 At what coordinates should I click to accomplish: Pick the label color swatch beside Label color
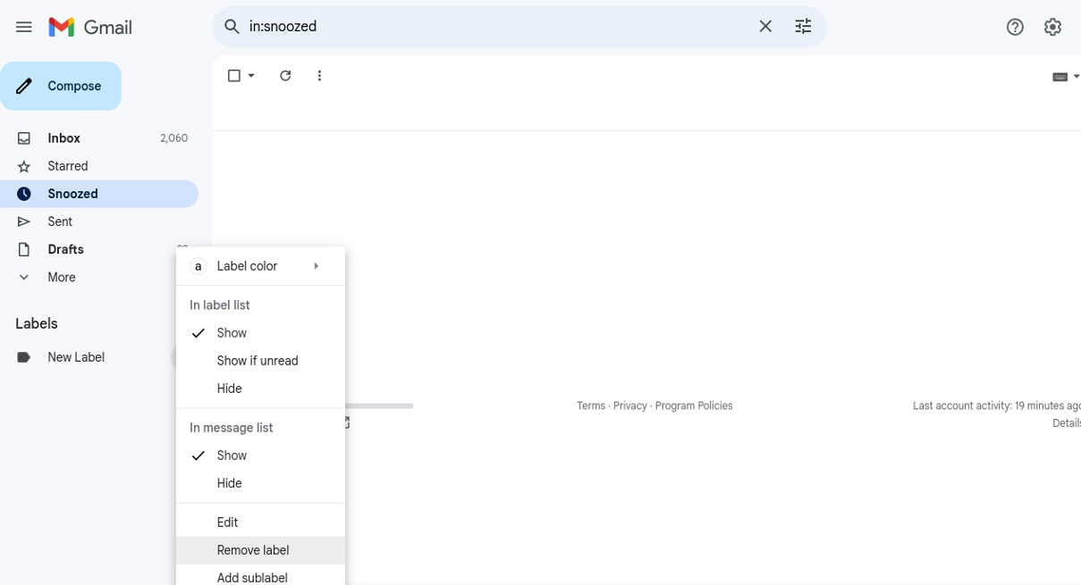[198, 265]
